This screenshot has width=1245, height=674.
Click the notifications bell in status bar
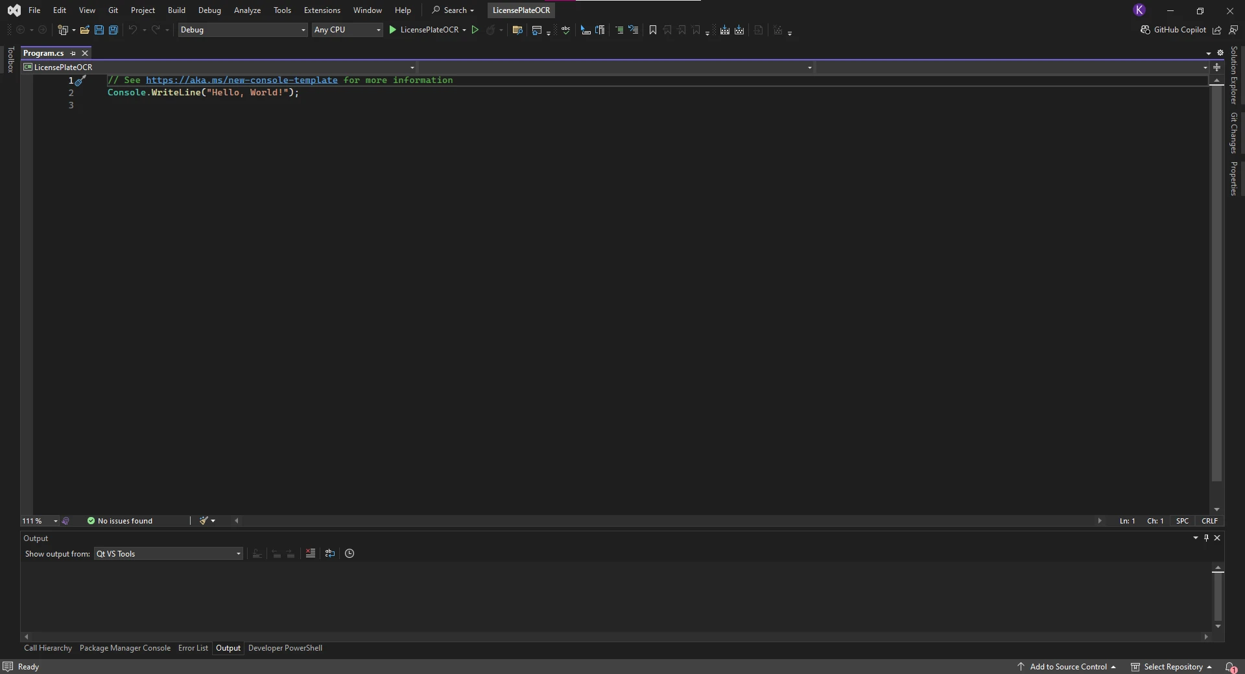[1230, 667]
